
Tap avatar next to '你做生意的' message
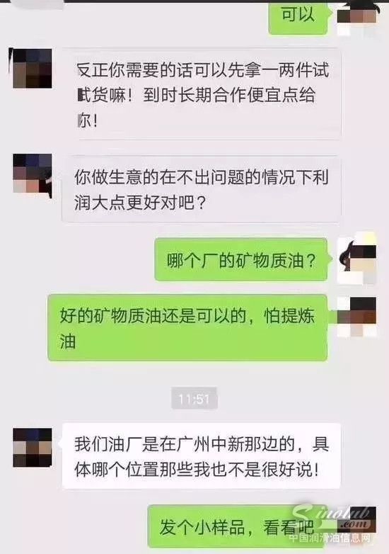(x=32, y=174)
